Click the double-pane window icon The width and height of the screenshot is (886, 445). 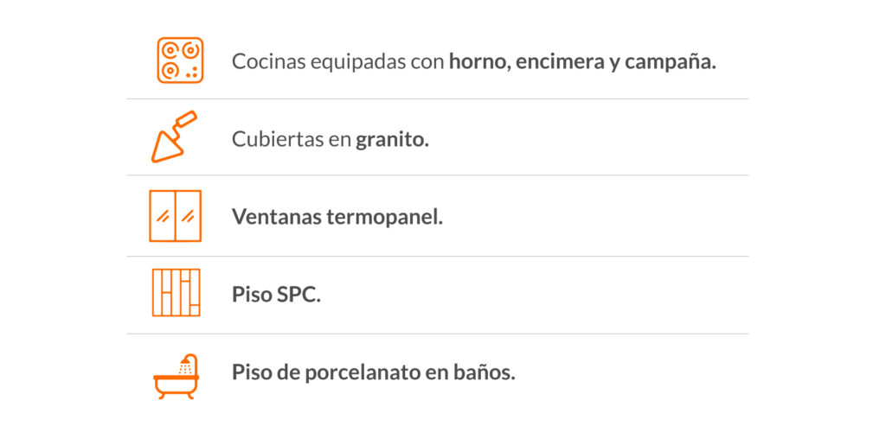pyautogui.click(x=175, y=216)
